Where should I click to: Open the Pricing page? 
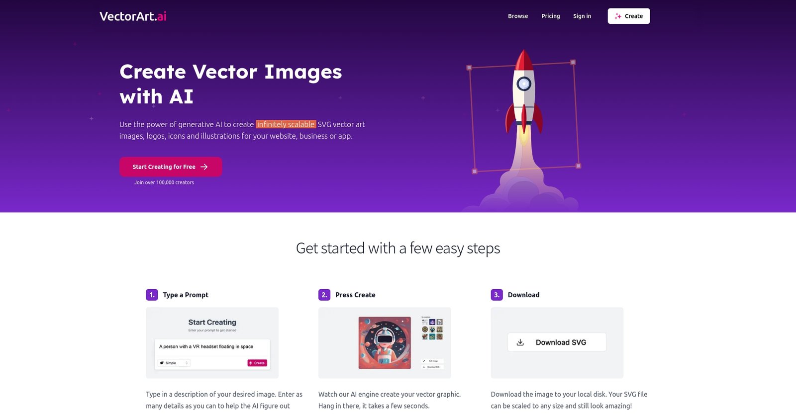[551, 16]
